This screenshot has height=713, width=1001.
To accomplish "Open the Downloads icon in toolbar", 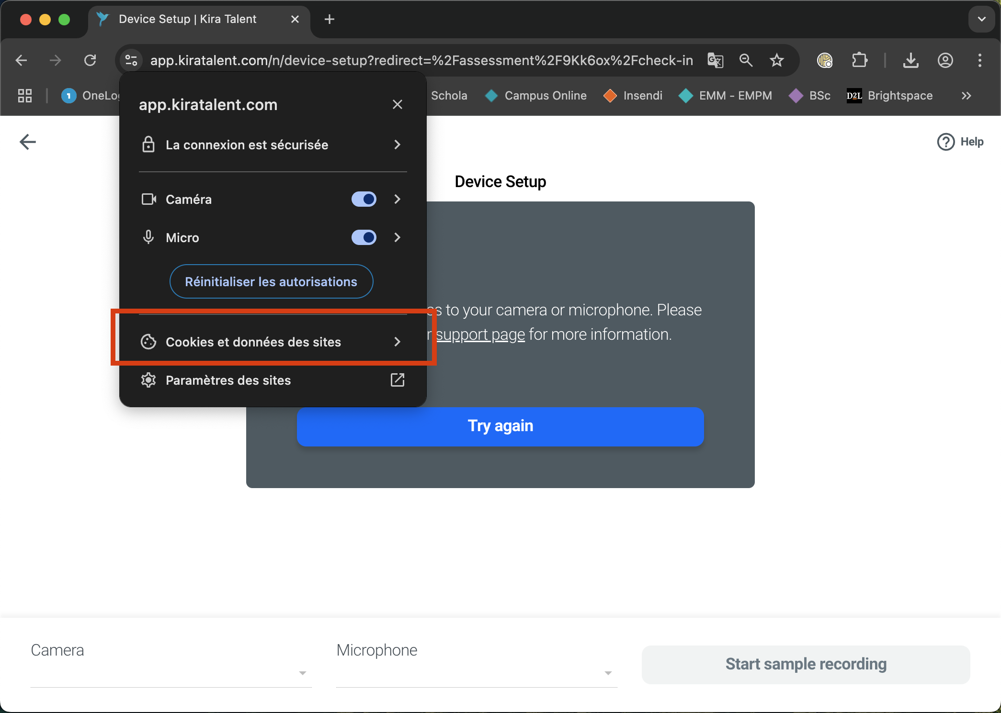I will pos(910,60).
